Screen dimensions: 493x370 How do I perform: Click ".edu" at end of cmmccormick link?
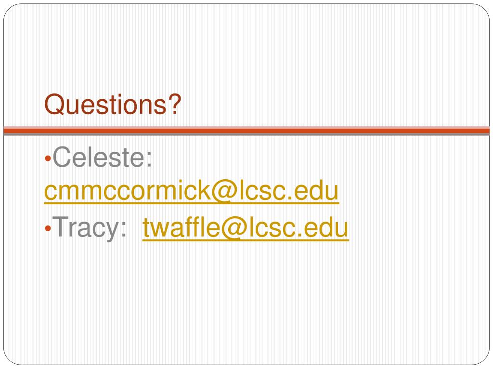pos(312,191)
